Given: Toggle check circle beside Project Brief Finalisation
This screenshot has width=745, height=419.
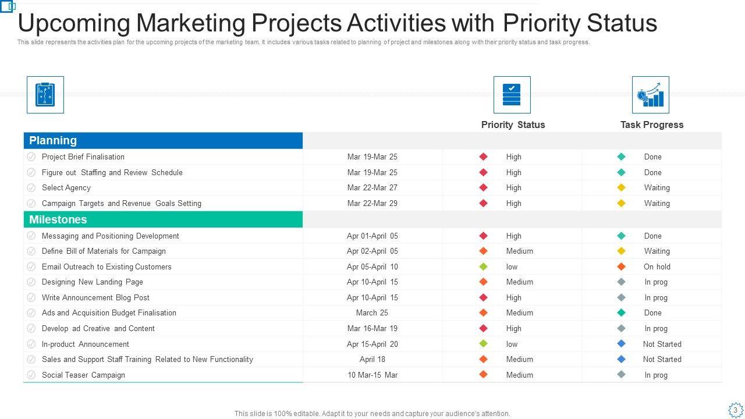Looking at the screenshot, I should (31, 157).
